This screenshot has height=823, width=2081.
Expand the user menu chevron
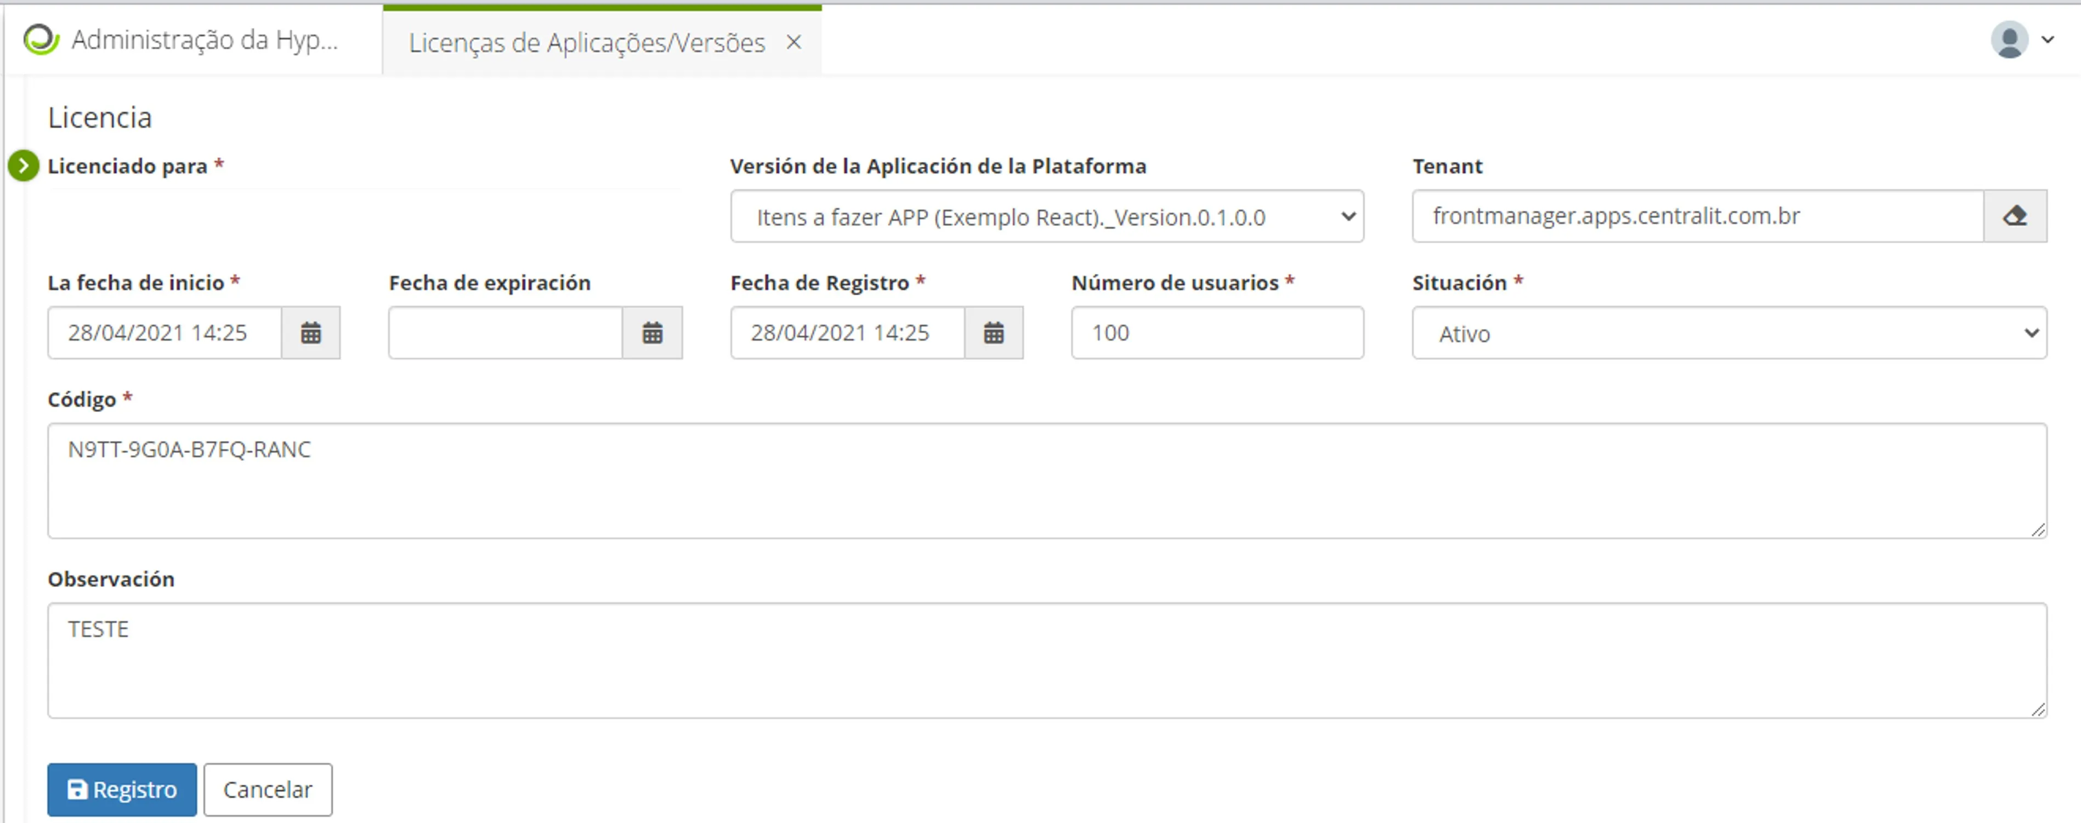coord(2048,39)
